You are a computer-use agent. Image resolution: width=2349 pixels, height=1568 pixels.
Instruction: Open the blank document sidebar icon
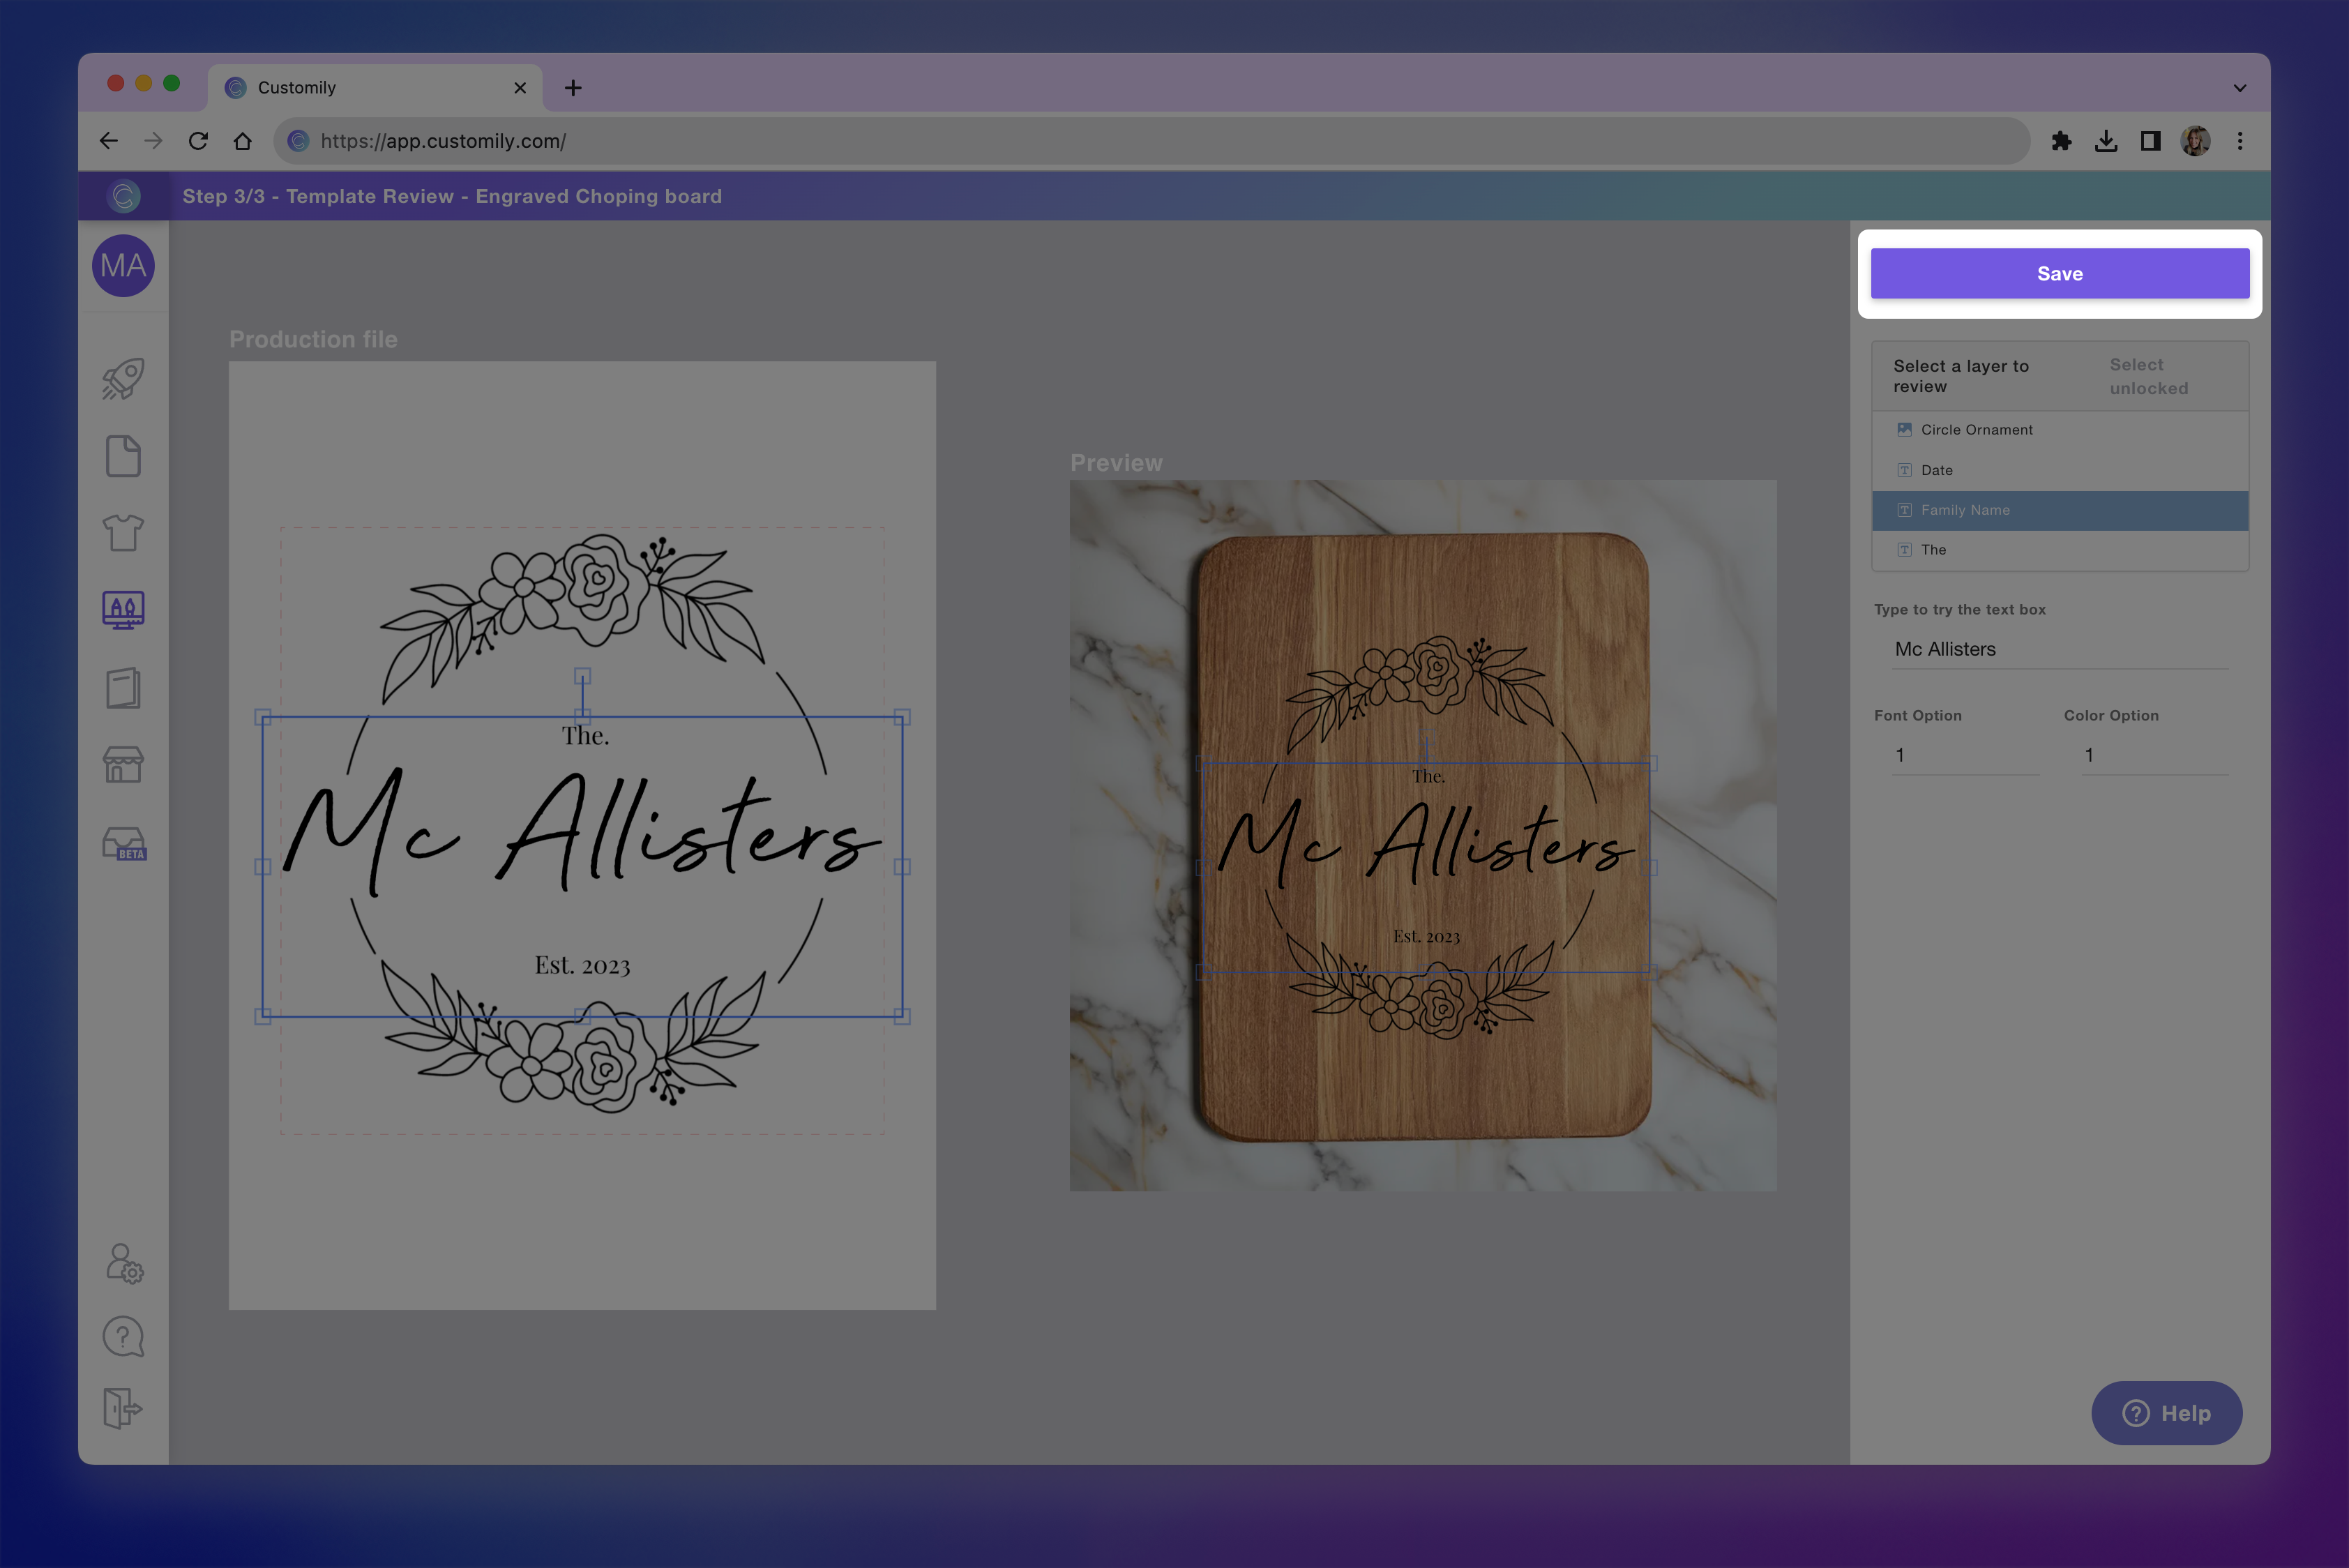tap(123, 456)
